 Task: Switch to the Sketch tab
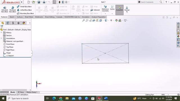pyautogui.click(x=12, y=17)
